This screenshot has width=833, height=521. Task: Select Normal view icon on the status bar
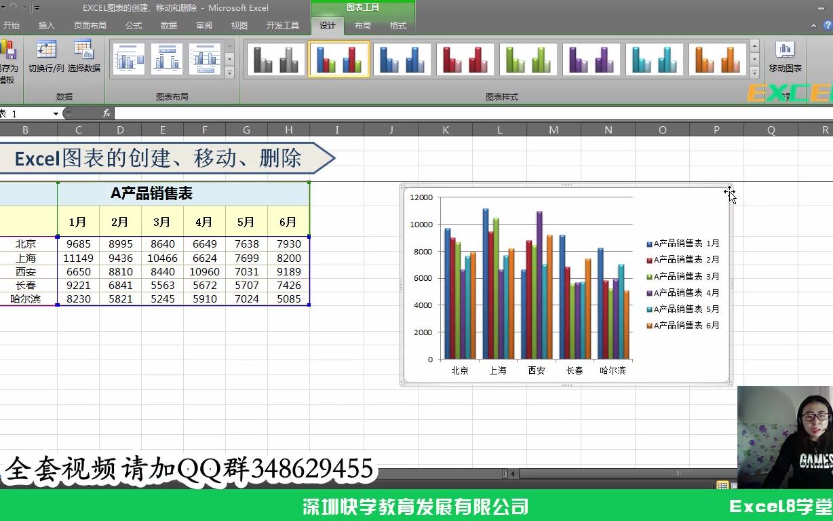pos(722,486)
